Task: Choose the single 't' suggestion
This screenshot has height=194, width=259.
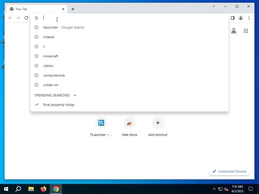Action: tap(129, 46)
